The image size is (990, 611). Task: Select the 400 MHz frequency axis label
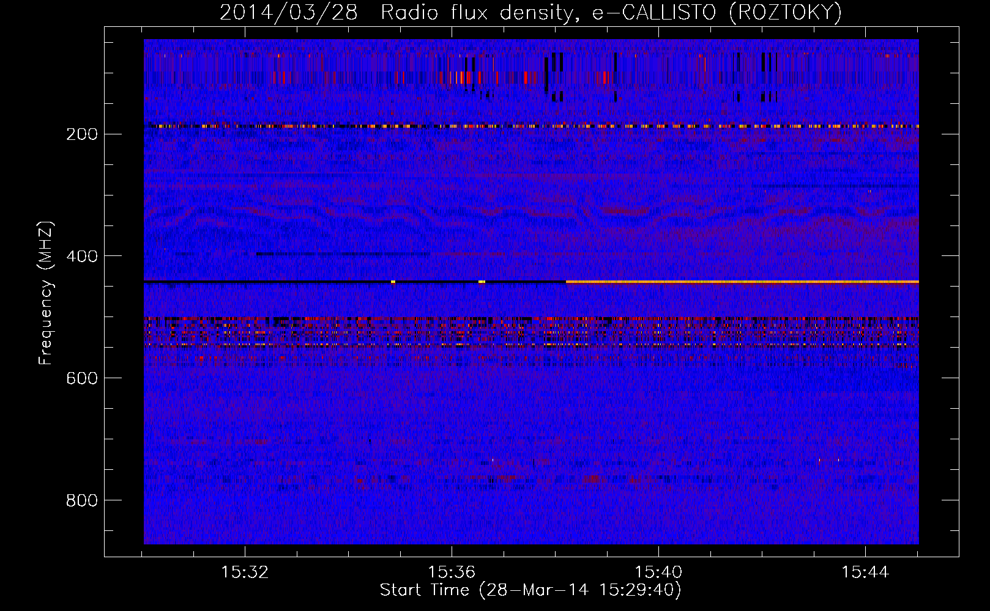pos(81,256)
